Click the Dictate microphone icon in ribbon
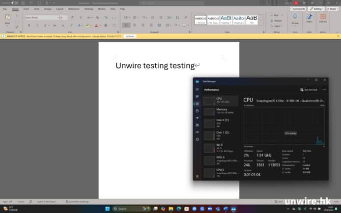Image resolution: width=341 pixels, height=213 pixels. coord(295,19)
